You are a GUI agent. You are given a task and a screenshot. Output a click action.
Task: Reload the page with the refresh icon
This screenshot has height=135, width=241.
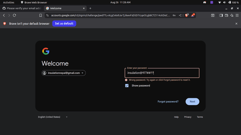click(x=15, y=15)
